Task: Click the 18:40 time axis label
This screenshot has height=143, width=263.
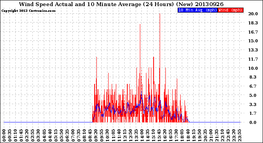Action: 188,135
